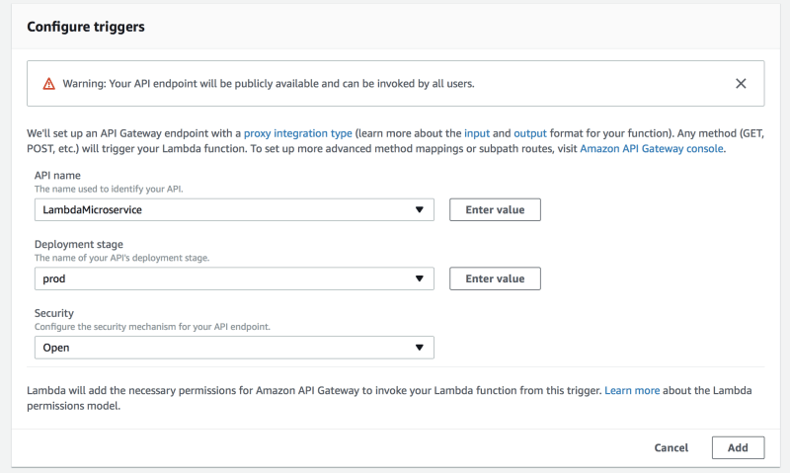Click the Security dropdown arrow
This screenshot has height=473, width=790.
(420, 348)
